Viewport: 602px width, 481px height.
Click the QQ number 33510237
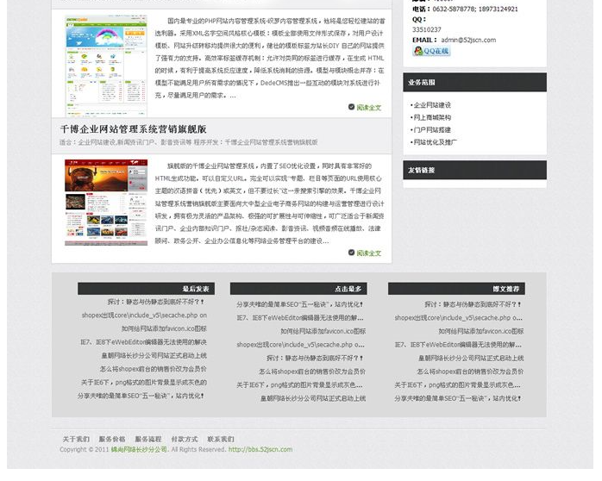427,29
